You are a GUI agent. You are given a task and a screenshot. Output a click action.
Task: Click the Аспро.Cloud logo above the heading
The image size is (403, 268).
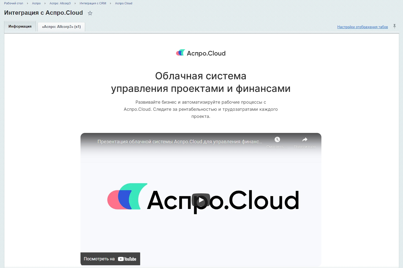coord(201,53)
